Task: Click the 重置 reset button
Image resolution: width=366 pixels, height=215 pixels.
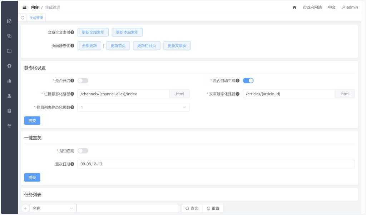Action: 213,208
